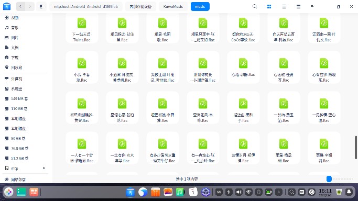Select the 笑傲江湖 flac file
Image resolution: width=358 pixels, height=201 pixels.
[x=162, y=67]
